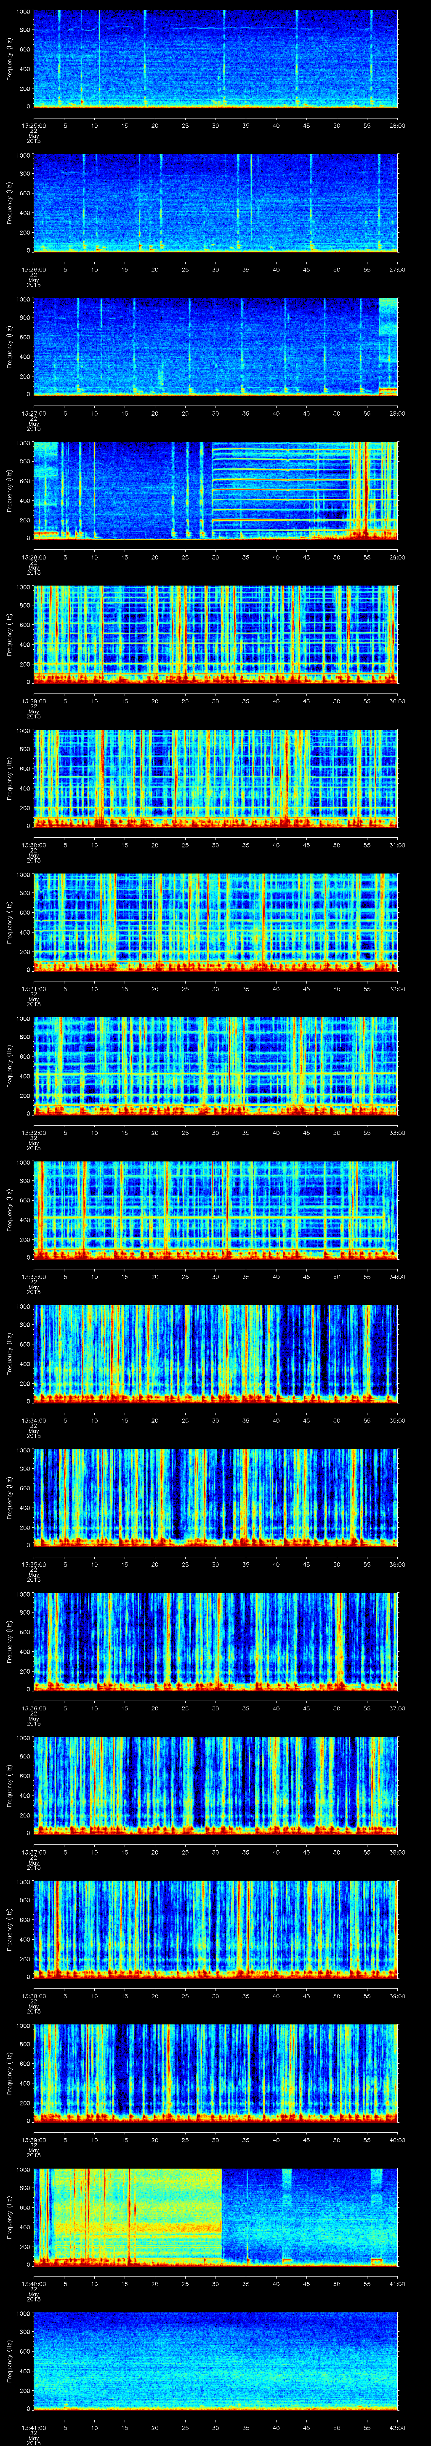Click the spectrogram panel starting at 13:40:00
This screenshot has height=2446, width=431.
(216, 2217)
